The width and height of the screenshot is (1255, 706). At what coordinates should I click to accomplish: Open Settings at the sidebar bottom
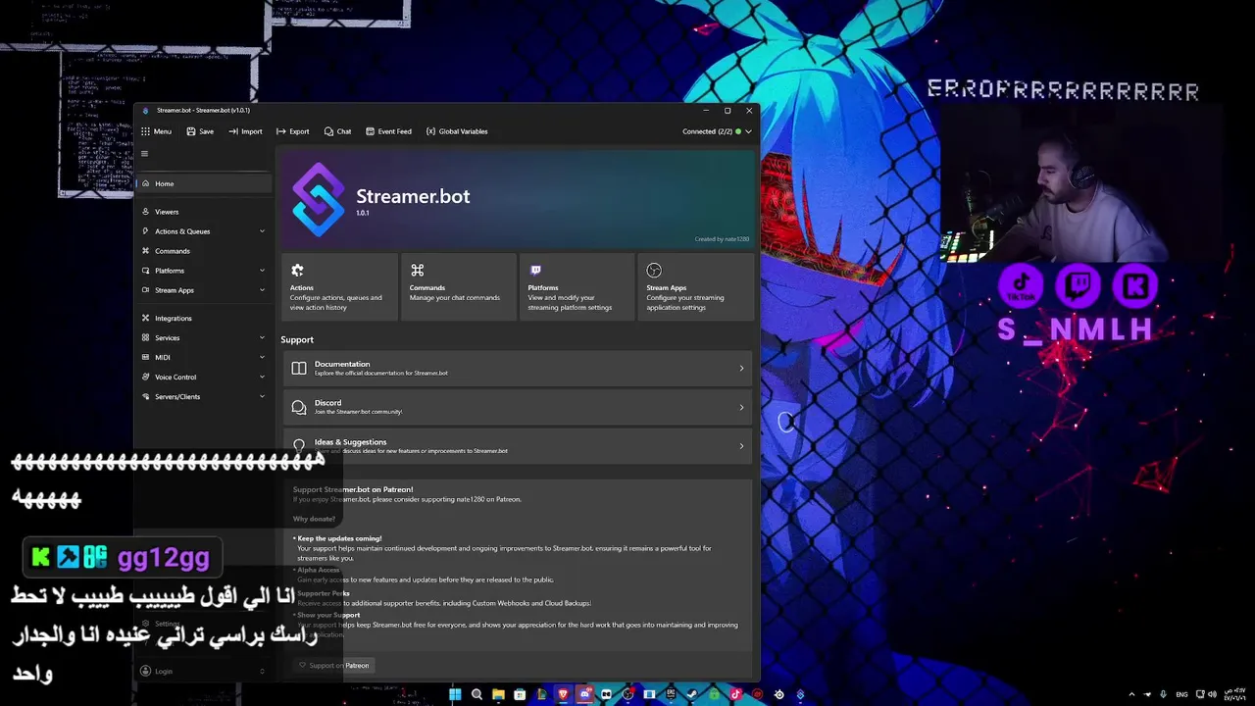203,624
